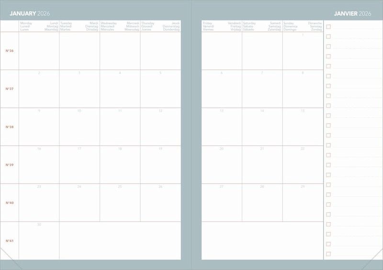This screenshot has width=383, height=270.
Task: Click the Sunday / Dimanche column header
Action: point(303,26)
